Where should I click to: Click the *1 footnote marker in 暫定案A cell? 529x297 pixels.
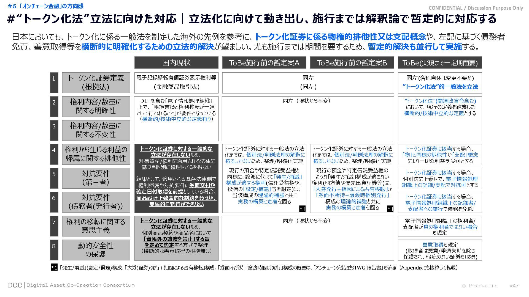click(302, 209)
